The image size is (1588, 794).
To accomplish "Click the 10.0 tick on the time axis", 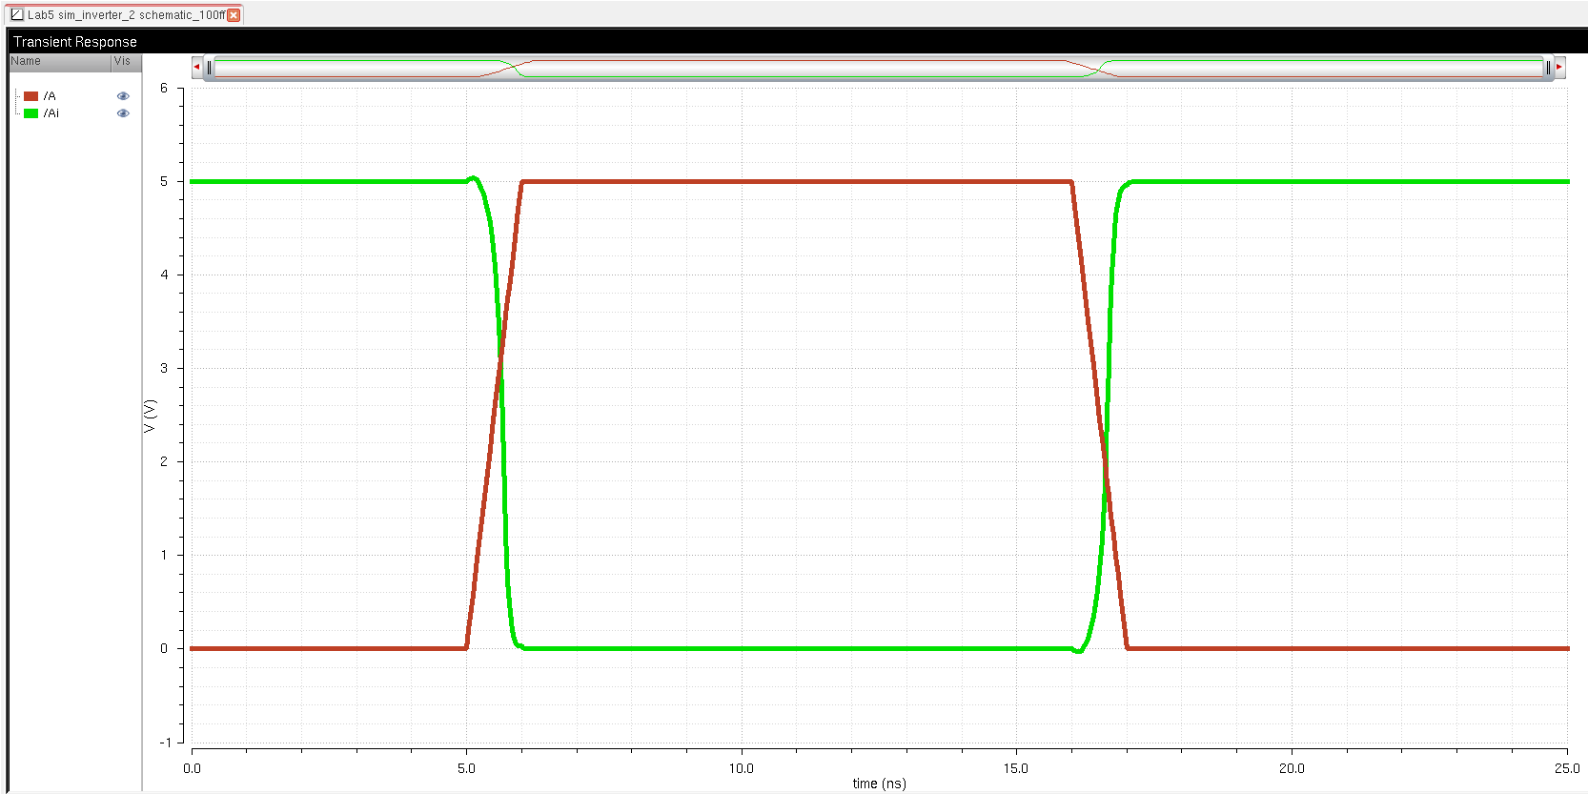I will [x=742, y=768].
